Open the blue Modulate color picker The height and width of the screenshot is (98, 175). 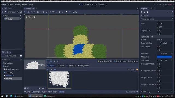pos(165,57)
